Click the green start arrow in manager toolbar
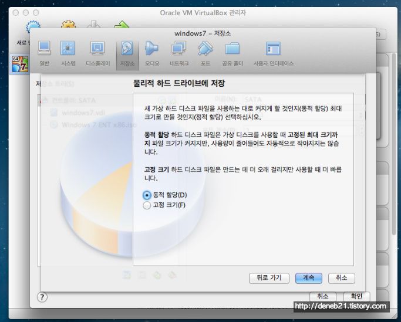Screen dimensions: 401x322 click(122, 25)
